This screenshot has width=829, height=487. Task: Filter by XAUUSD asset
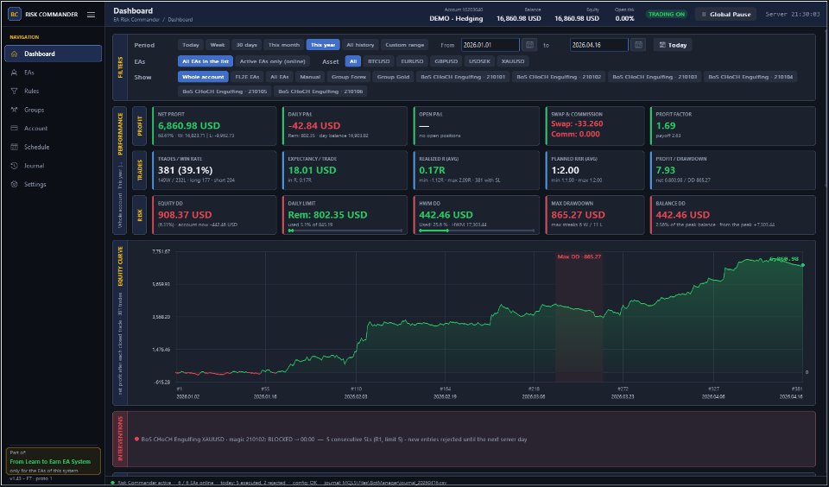tap(513, 61)
